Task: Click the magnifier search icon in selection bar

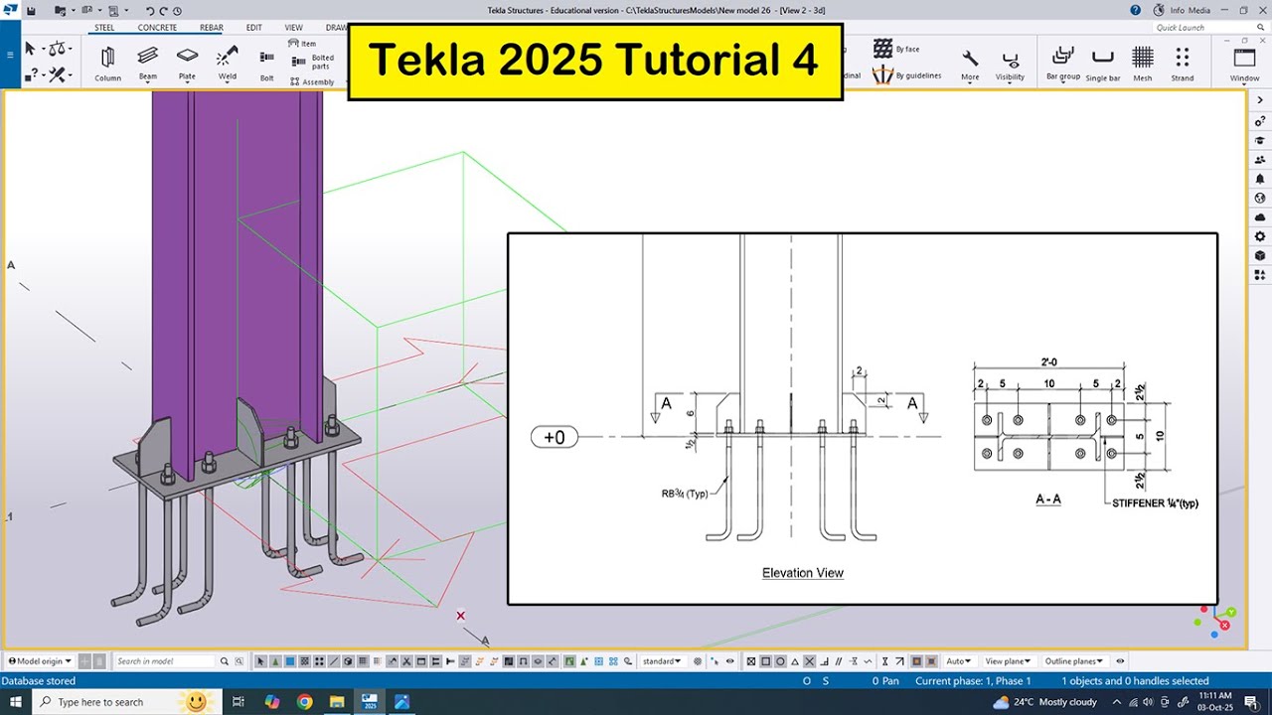Action: (x=225, y=661)
